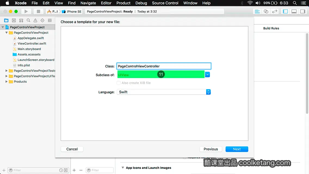Select Main.storyboard file
Image resolution: width=309 pixels, height=174 pixels.
pyautogui.click(x=29, y=49)
